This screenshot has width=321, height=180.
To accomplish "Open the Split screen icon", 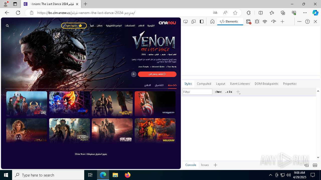I will tap(261, 13).
